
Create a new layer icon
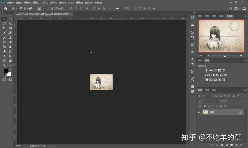(236, 145)
